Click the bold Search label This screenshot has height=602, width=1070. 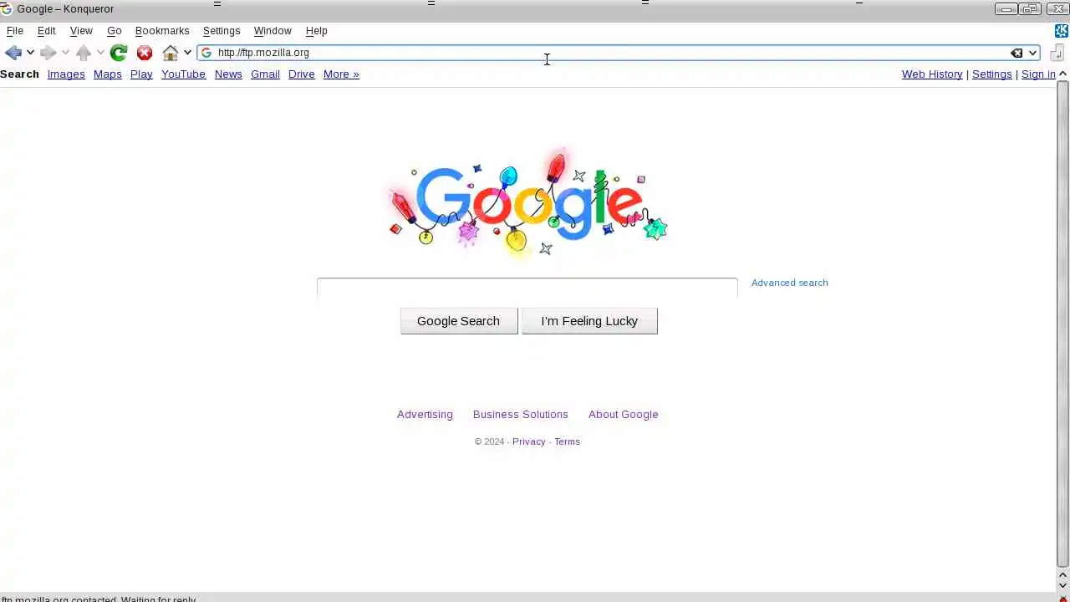[x=19, y=74]
